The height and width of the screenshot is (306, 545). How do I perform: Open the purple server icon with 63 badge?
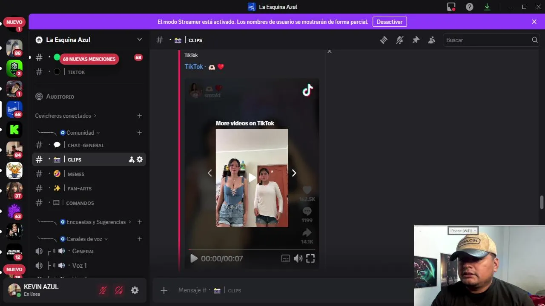click(x=14, y=211)
